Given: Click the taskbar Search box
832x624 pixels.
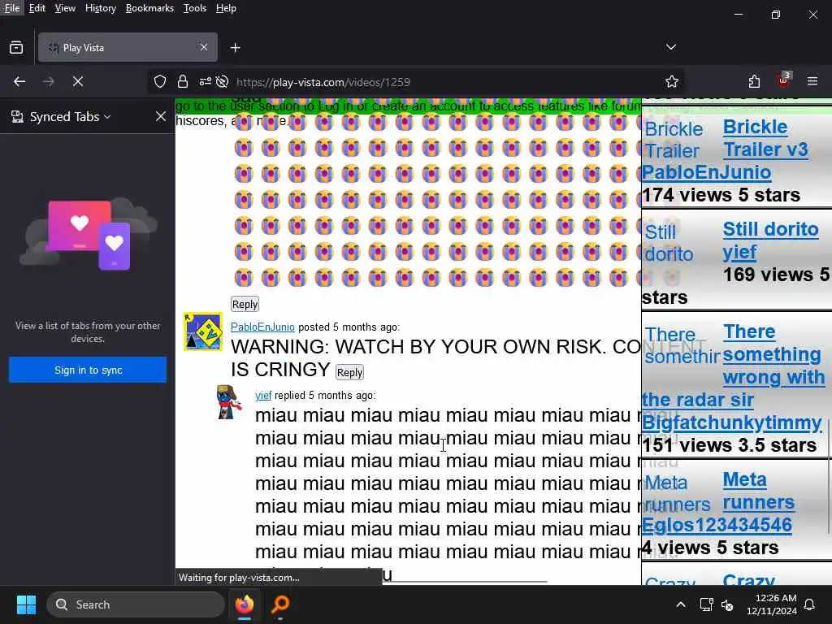Looking at the screenshot, I should tap(136, 604).
